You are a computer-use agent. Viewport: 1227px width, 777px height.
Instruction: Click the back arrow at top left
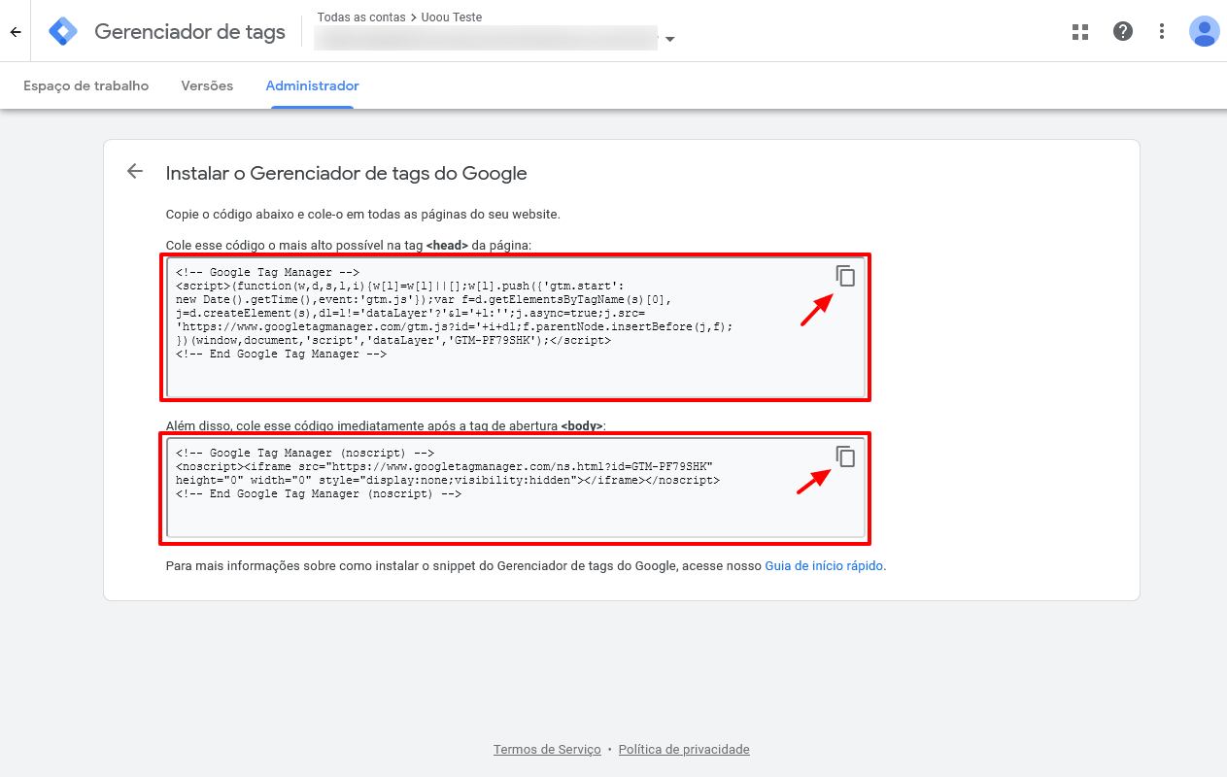click(x=16, y=32)
